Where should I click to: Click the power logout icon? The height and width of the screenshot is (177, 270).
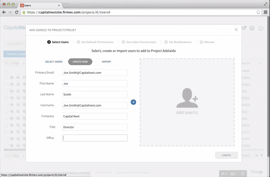[261, 28]
